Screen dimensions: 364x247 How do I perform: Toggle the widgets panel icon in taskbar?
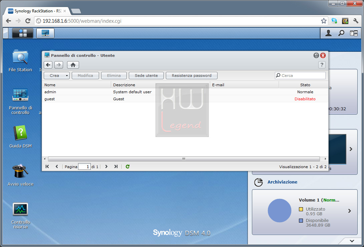click(x=354, y=33)
